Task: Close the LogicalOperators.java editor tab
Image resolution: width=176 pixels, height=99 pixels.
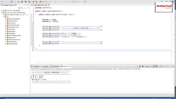Action: click(x=49, y=5)
